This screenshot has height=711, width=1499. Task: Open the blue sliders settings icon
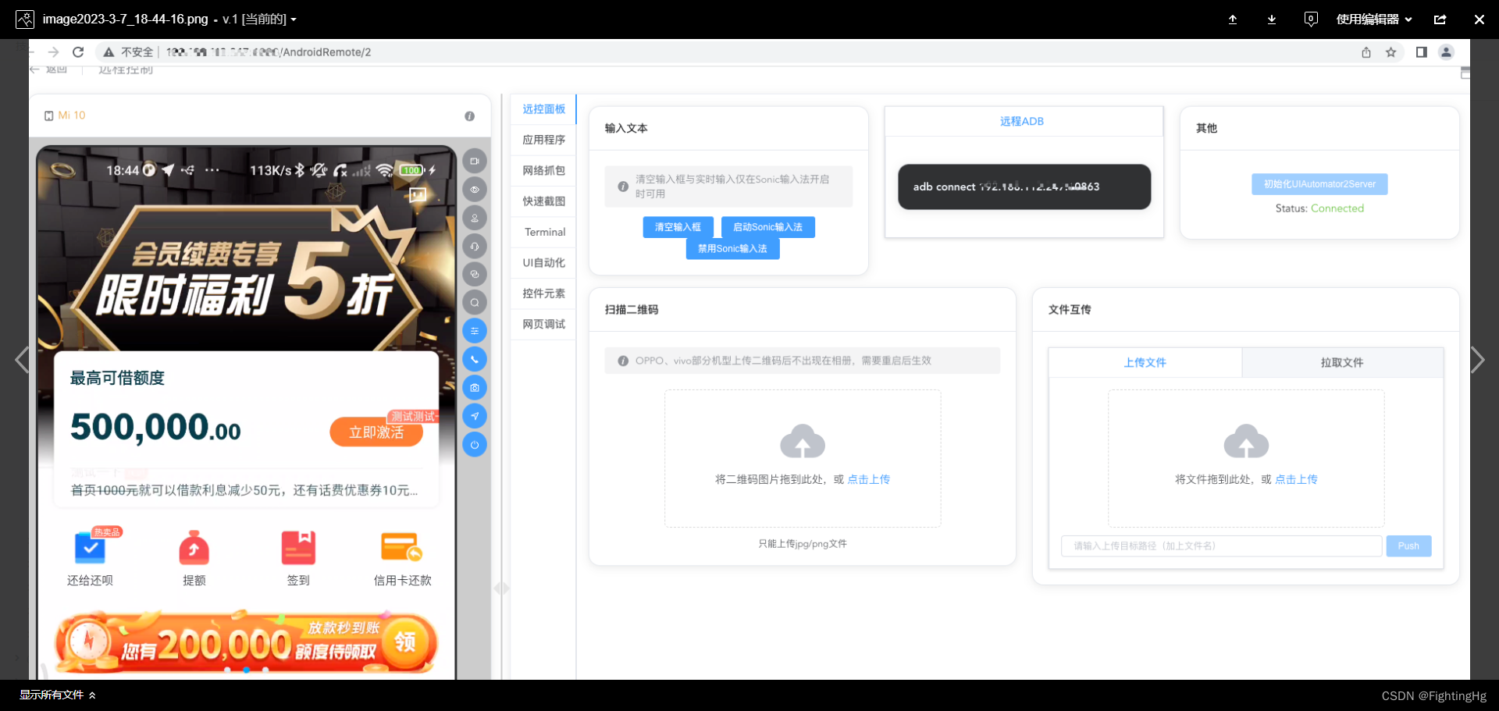point(475,331)
